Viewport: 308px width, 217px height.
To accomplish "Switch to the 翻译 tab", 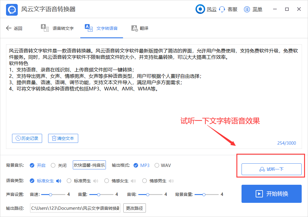I will tap(140, 28).
